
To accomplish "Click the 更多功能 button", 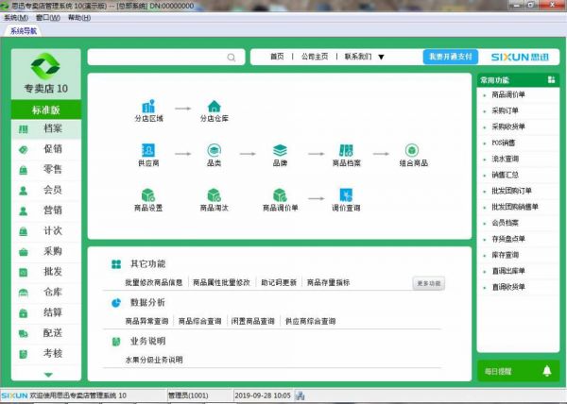I will pyautogui.click(x=429, y=283).
